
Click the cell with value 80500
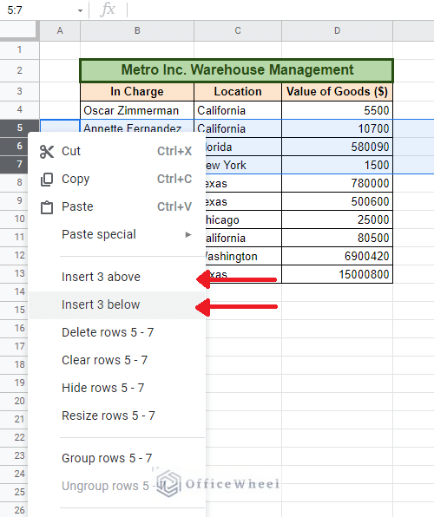point(337,238)
